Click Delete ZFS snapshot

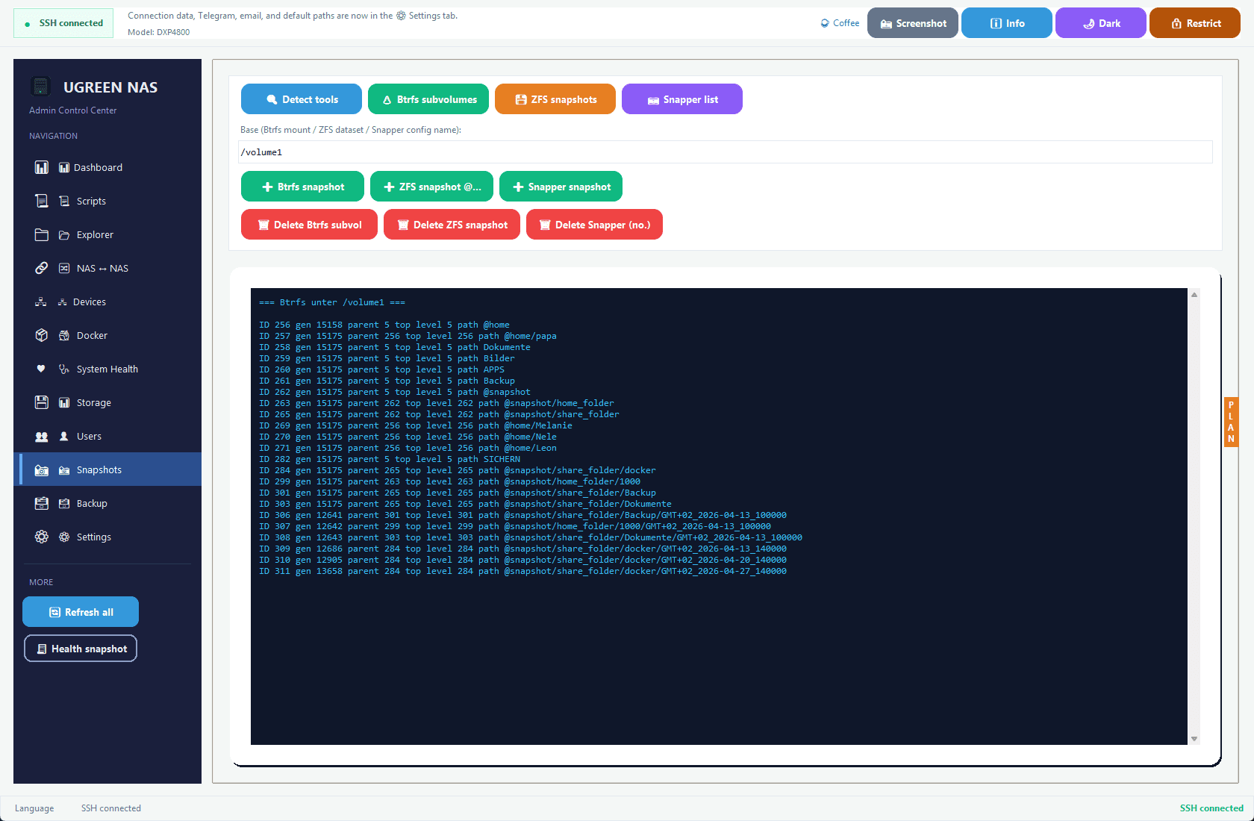coord(452,225)
